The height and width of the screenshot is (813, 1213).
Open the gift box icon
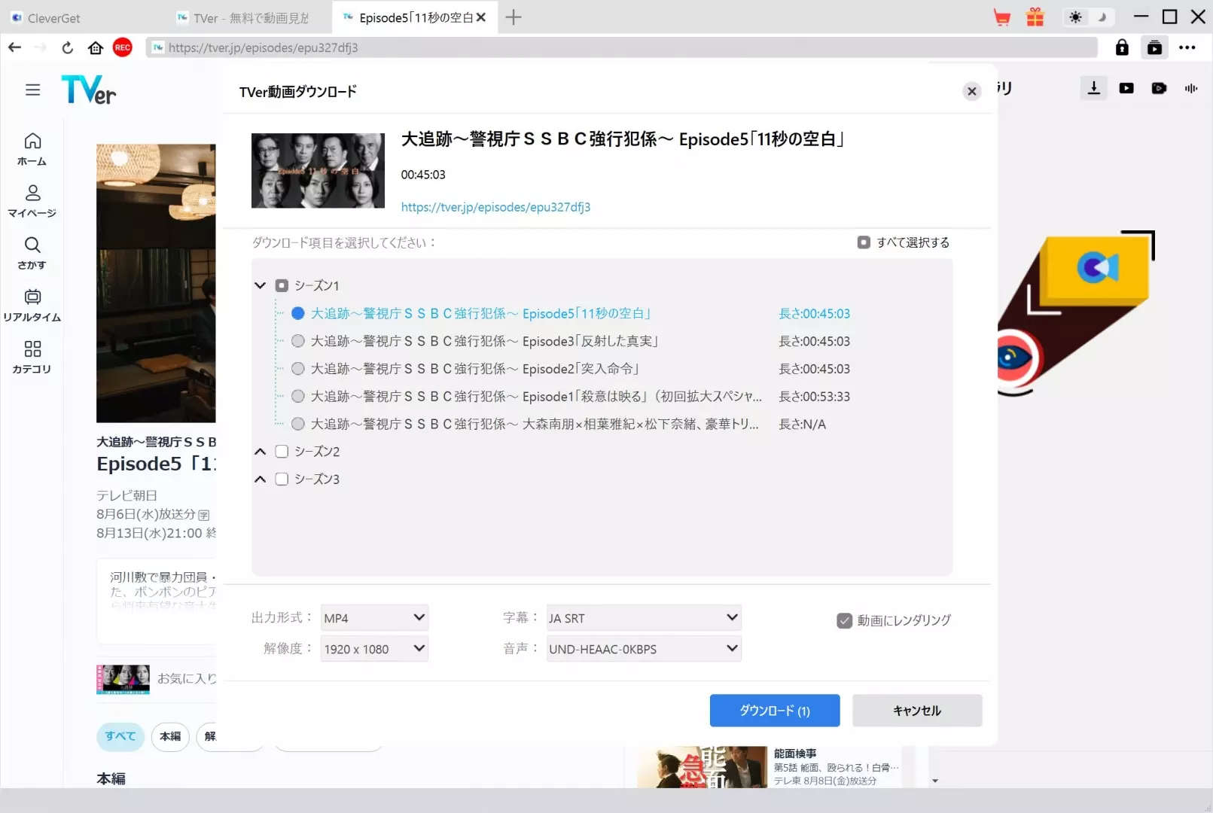[1036, 17]
